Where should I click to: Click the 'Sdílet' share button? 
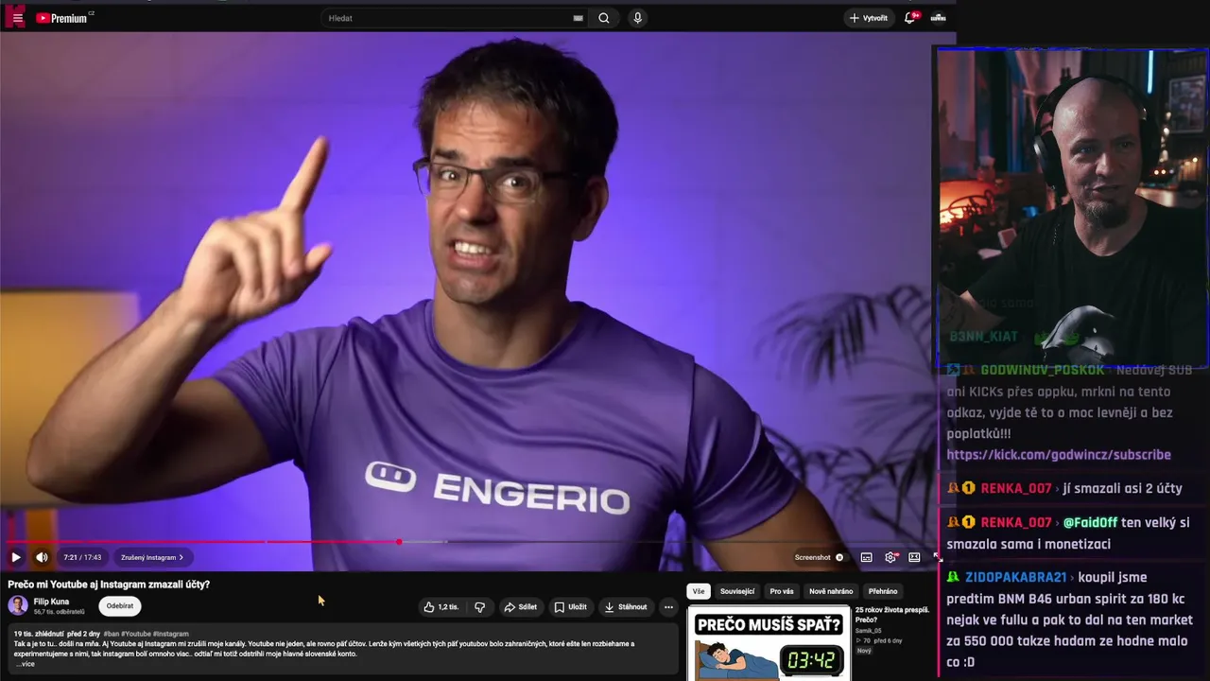pyautogui.click(x=520, y=607)
